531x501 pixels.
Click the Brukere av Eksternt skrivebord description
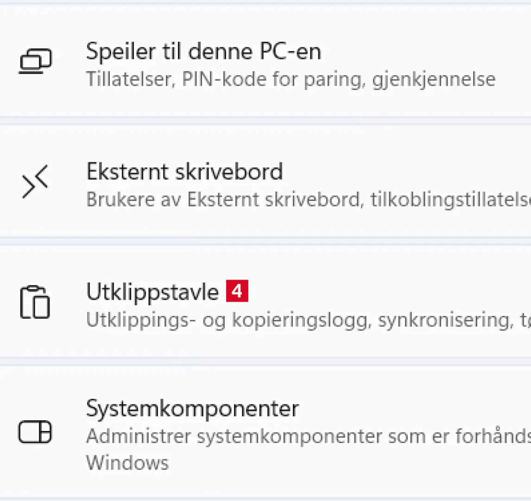point(222,200)
